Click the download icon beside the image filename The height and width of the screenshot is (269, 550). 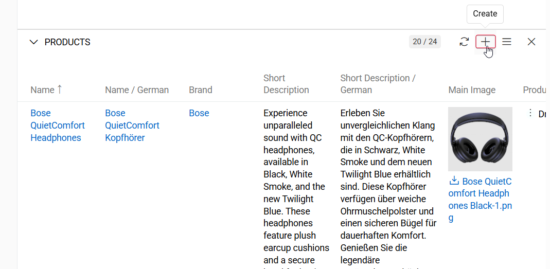tap(454, 181)
